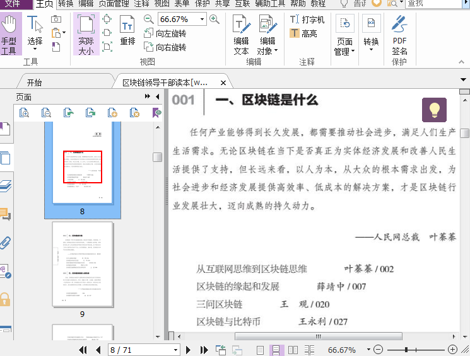Switch to the 注释 comment ribbon tab
Viewport: 470px width, 356px height.
point(141,4)
